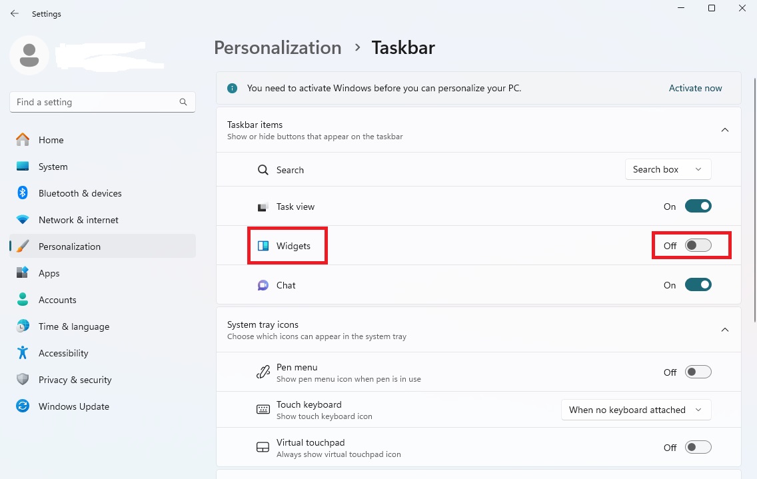Open Privacy & security settings
The width and height of the screenshot is (757, 479).
coord(103,380)
